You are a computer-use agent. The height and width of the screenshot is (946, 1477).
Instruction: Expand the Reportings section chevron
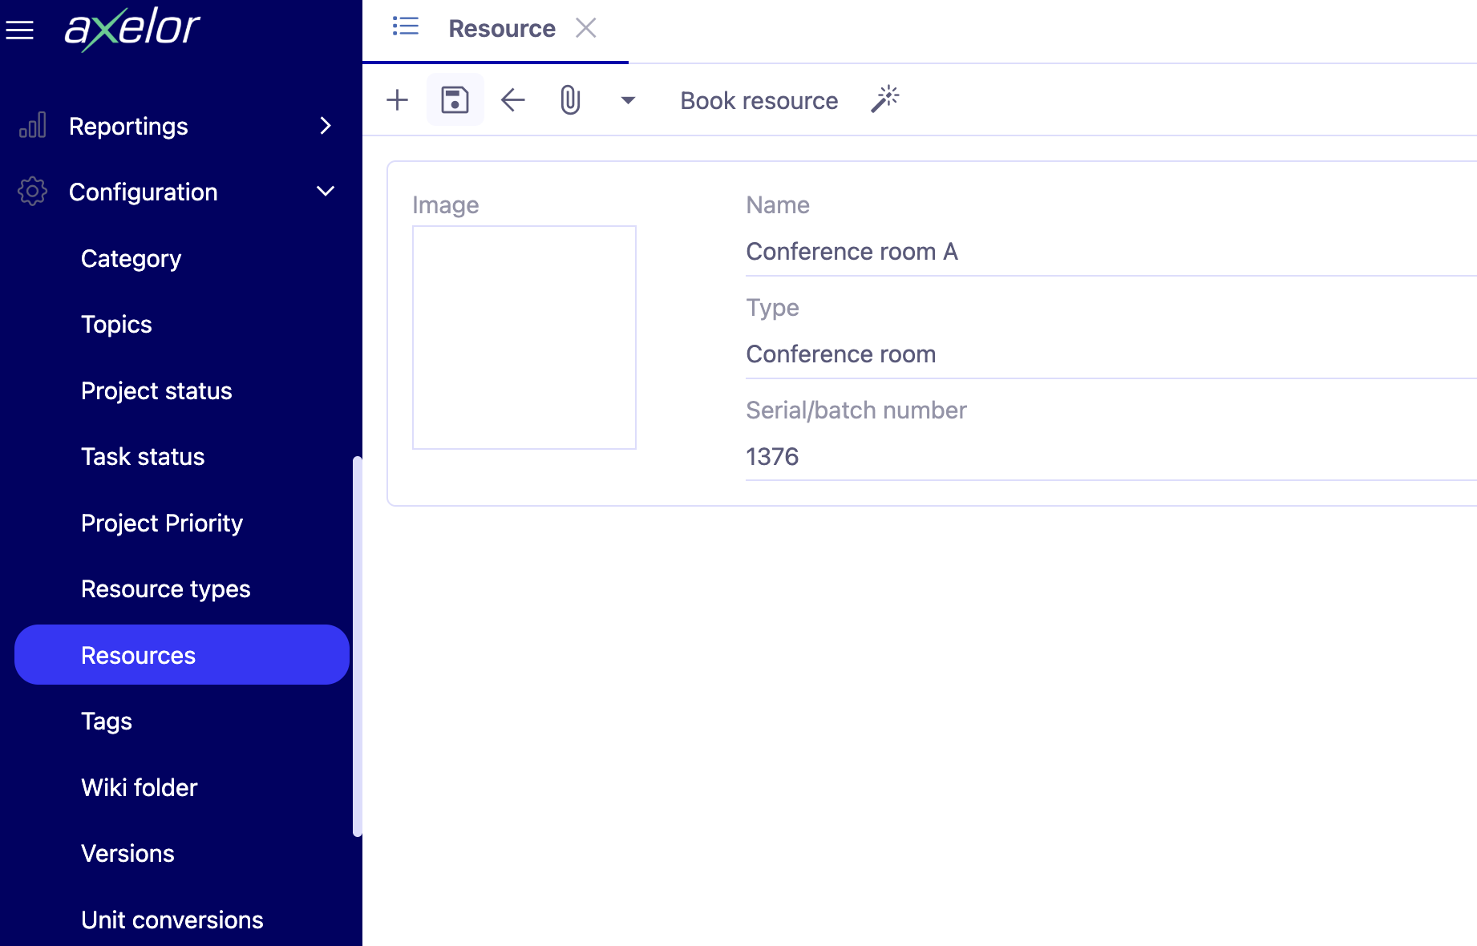coord(326,126)
